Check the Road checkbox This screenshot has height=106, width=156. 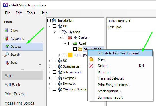(70, 43)
